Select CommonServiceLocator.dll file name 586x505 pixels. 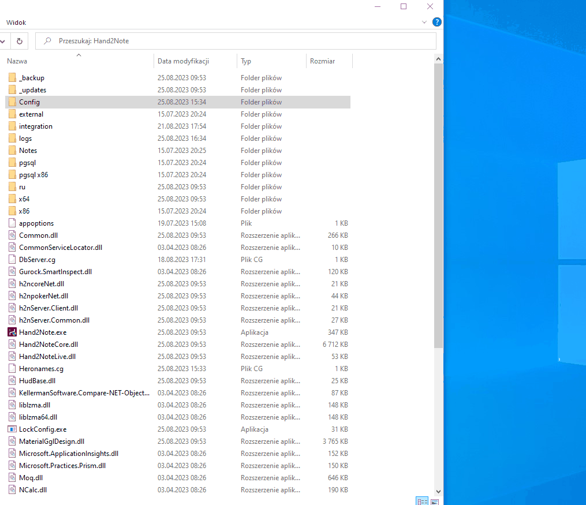[x=61, y=247]
